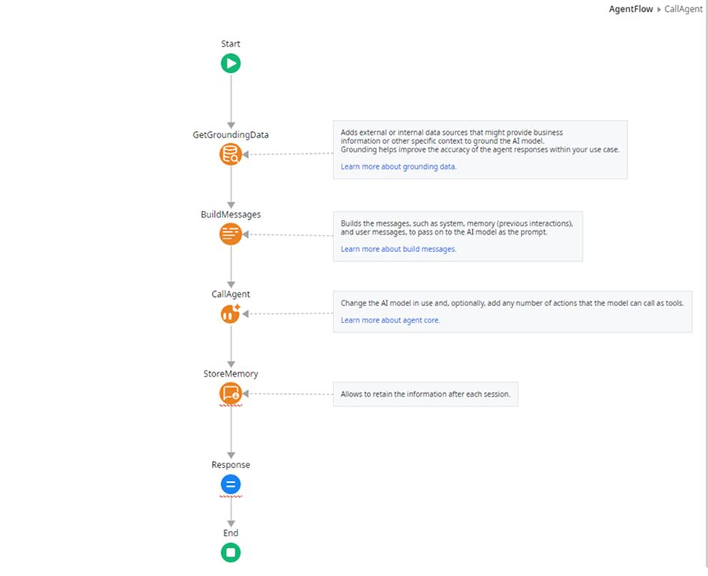Select CallAgent in the breadcrumb

point(683,9)
